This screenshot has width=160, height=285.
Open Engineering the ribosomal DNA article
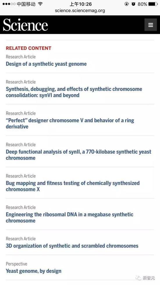70,218
